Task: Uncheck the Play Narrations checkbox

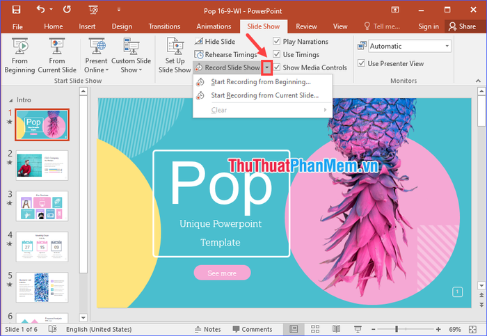Action: [278, 42]
